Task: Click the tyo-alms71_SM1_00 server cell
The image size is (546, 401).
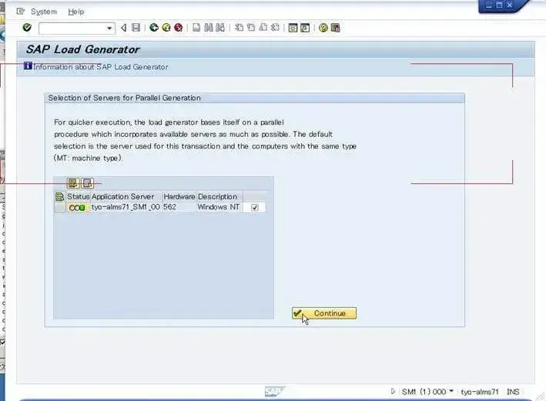Action: click(x=126, y=207)
